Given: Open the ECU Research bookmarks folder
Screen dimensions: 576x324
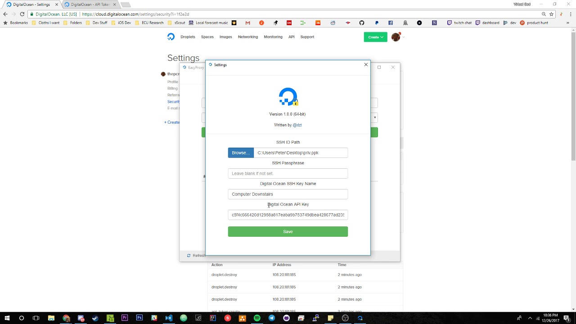Looking at the screenshot, I should pos(149,22).
